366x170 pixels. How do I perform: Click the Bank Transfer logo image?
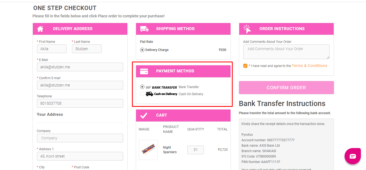pyautogui.click(x=161, y=87)
